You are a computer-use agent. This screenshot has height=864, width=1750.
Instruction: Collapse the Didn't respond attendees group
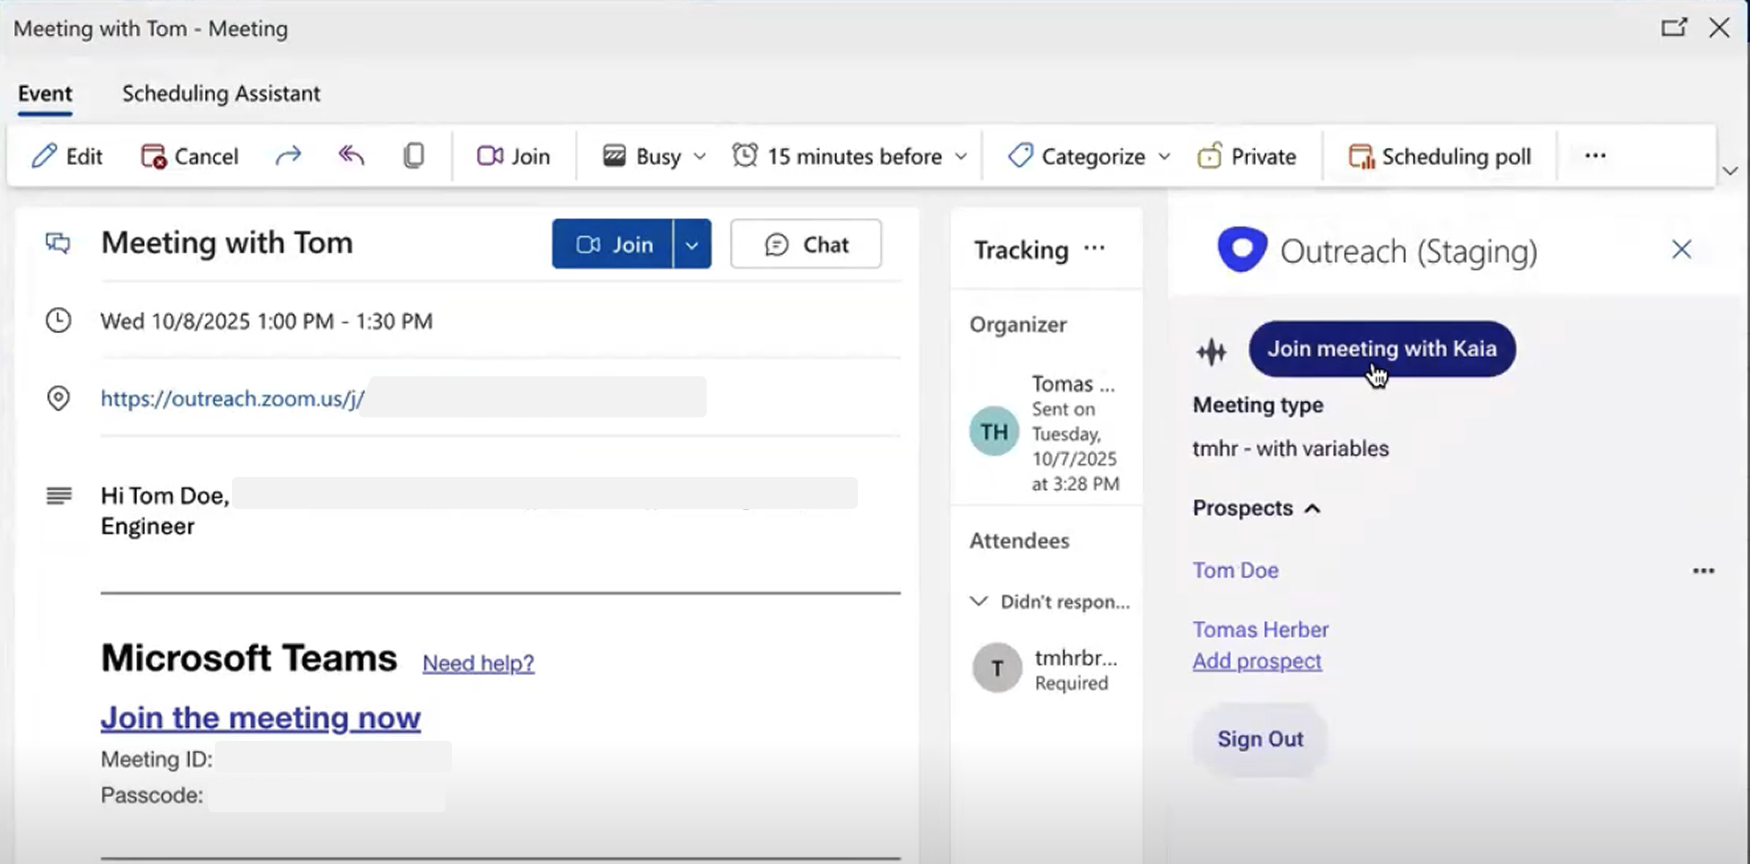tap(978, 601)
